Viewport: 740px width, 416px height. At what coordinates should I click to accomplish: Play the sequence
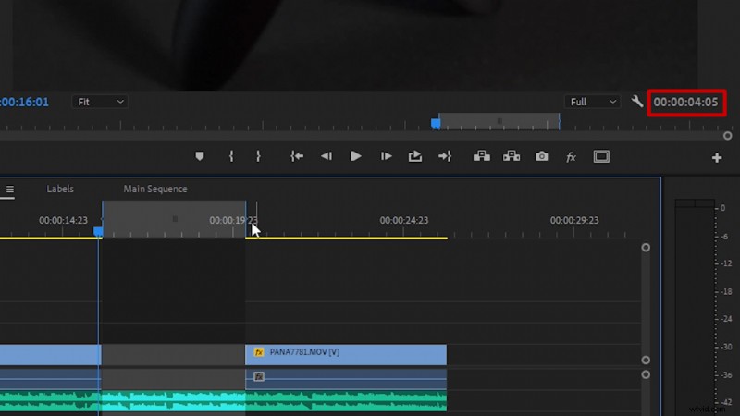(355, 156)
